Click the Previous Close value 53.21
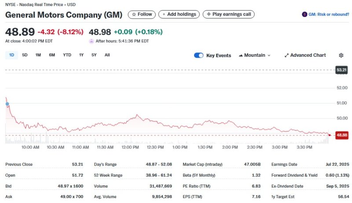This screenshot has height=203, width=352. point(77,164)
